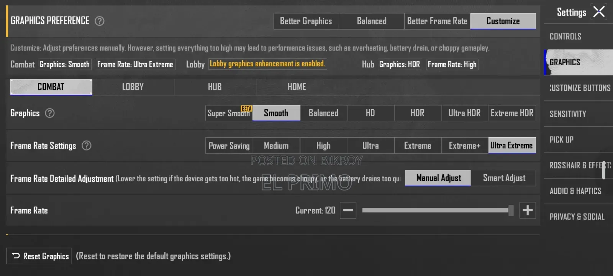Switch to the COMBAT tab
Viewport: 613px width, 276px height.
point(51,87)
